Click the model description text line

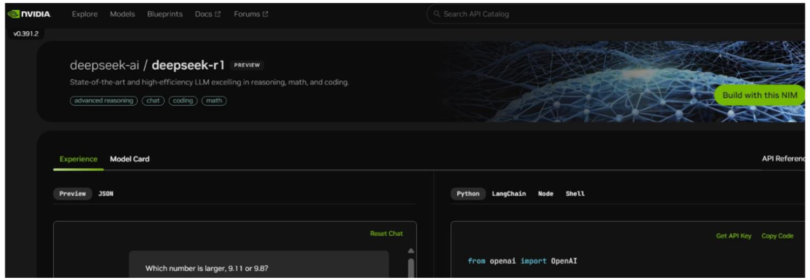click(210, 83)
